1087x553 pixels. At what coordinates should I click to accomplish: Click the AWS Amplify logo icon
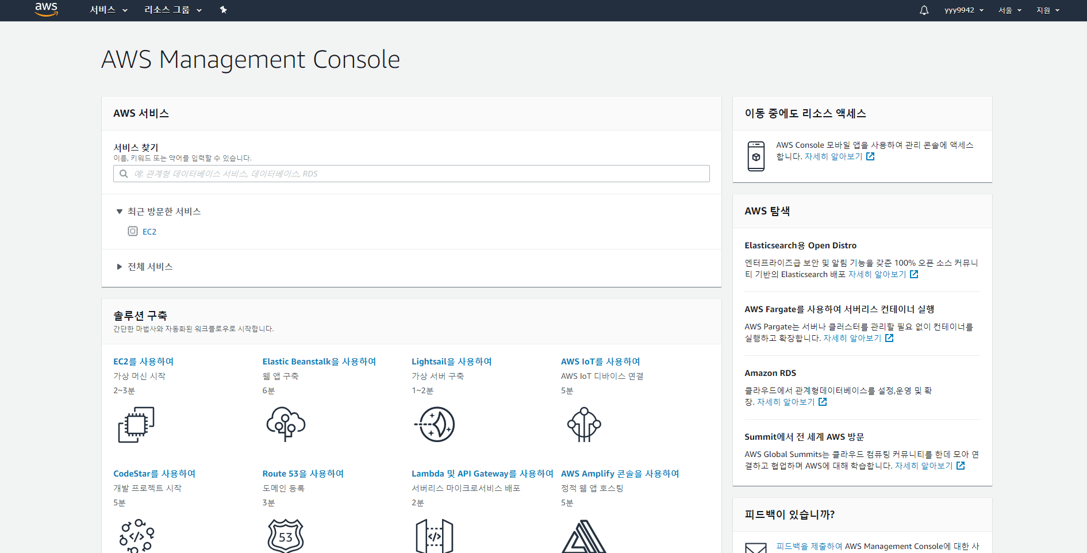[584, 536]
